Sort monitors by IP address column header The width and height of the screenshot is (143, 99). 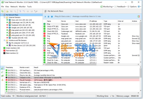[x=96, y=21]
